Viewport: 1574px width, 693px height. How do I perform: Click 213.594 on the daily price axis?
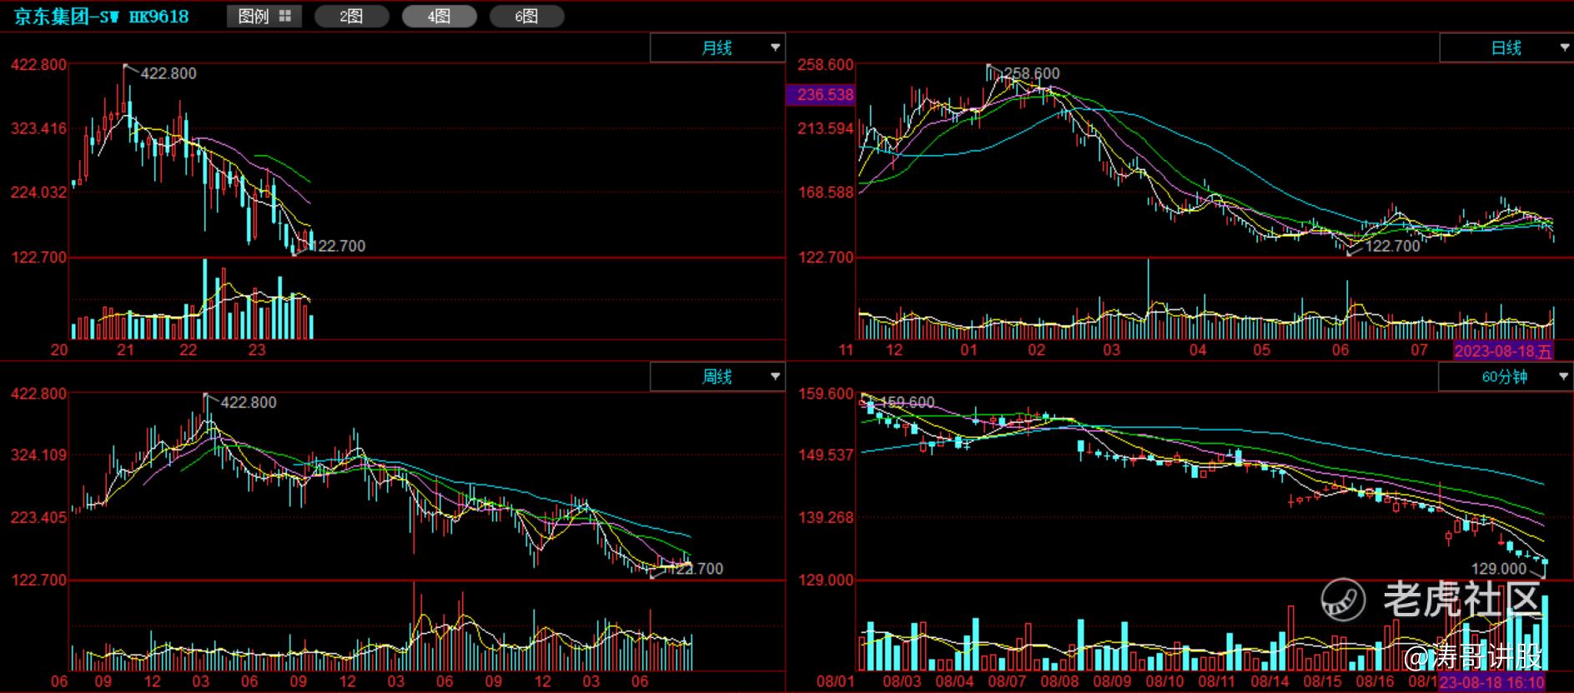tap(826, 128)
